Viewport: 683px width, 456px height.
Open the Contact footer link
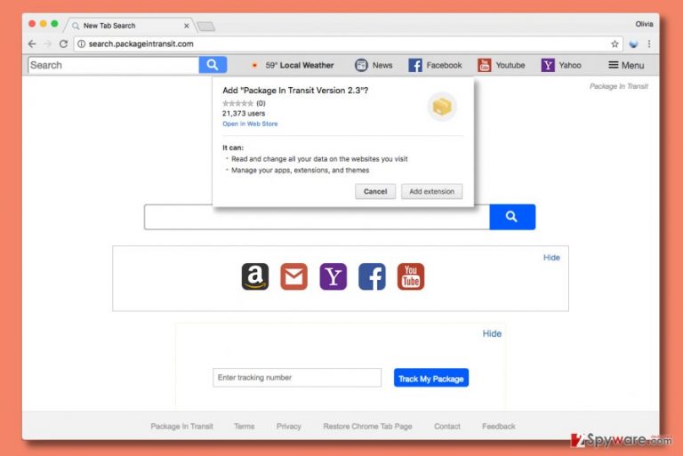click(x=447, y=427)
